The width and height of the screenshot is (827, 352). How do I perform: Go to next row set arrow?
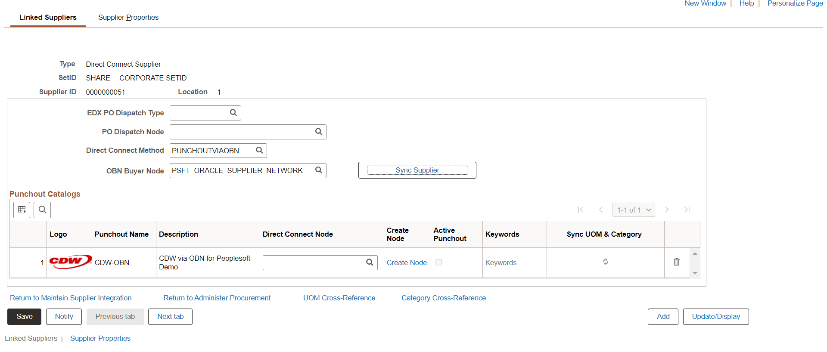click(x=667, y=210)
